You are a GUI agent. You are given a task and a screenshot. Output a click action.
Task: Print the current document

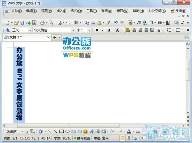pyautogui.click(x=42, y=23)
